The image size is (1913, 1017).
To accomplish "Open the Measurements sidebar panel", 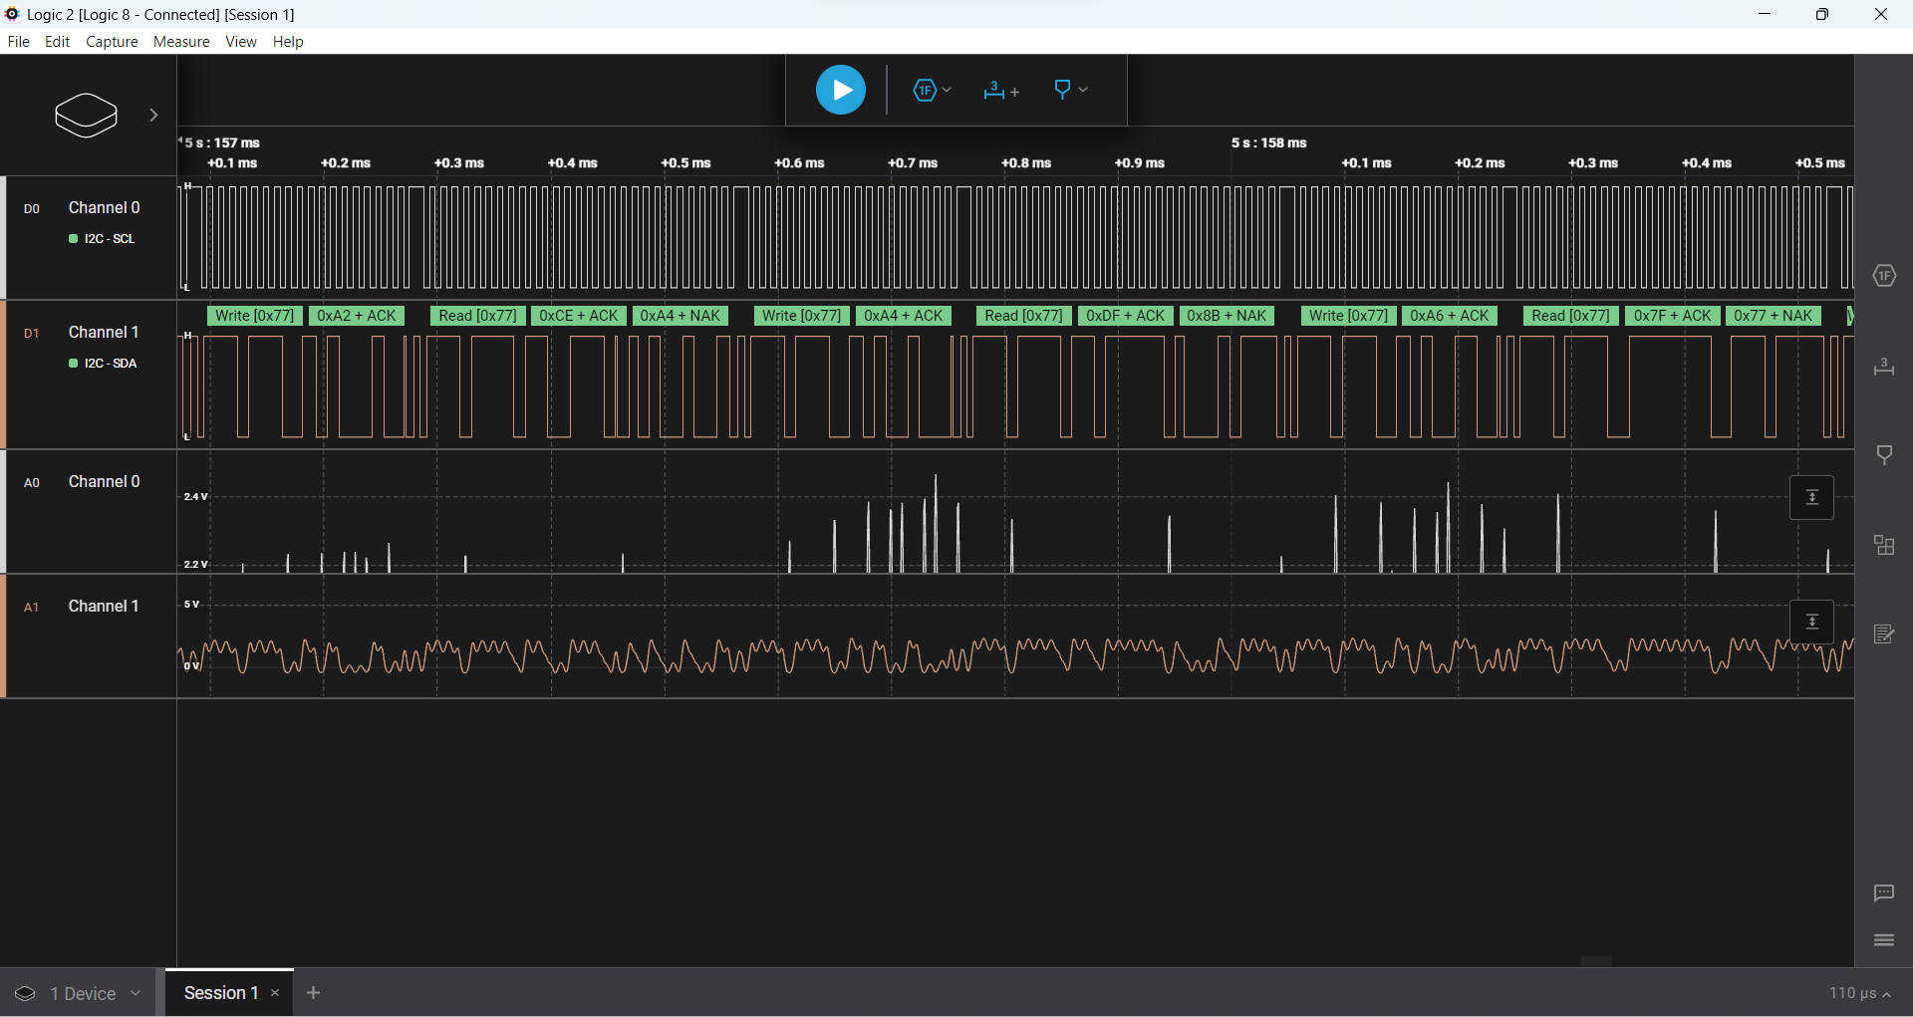I will tap(1884, 367).
